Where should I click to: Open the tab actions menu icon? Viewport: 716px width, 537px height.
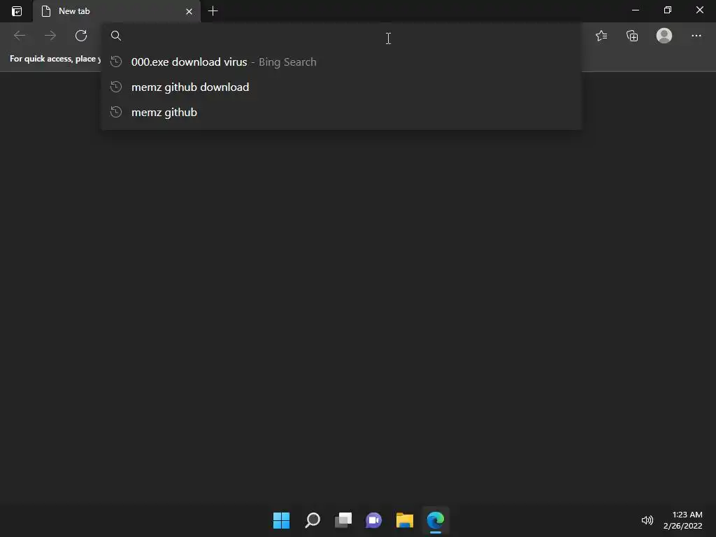(x=17, y=11)
